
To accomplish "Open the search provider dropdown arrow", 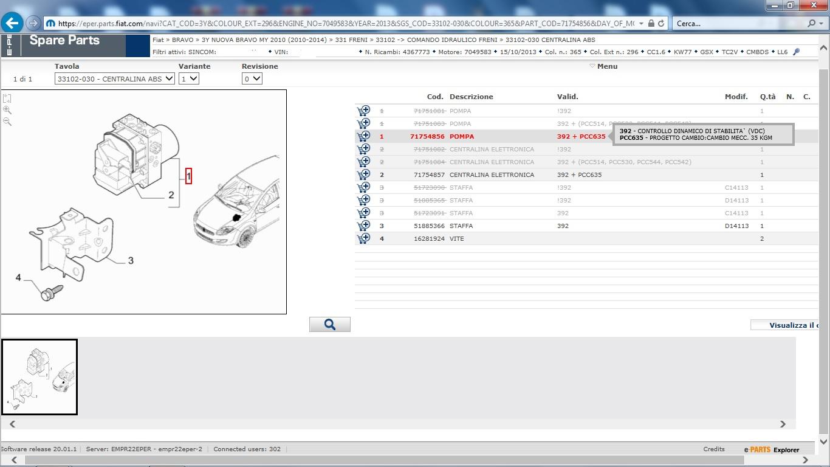I will (x=820, y=24).
